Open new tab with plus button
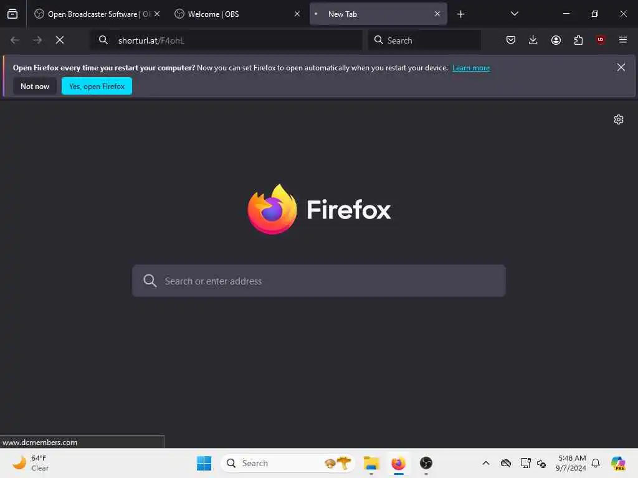This screenshot has height=478, width=638. click(460, 14)
